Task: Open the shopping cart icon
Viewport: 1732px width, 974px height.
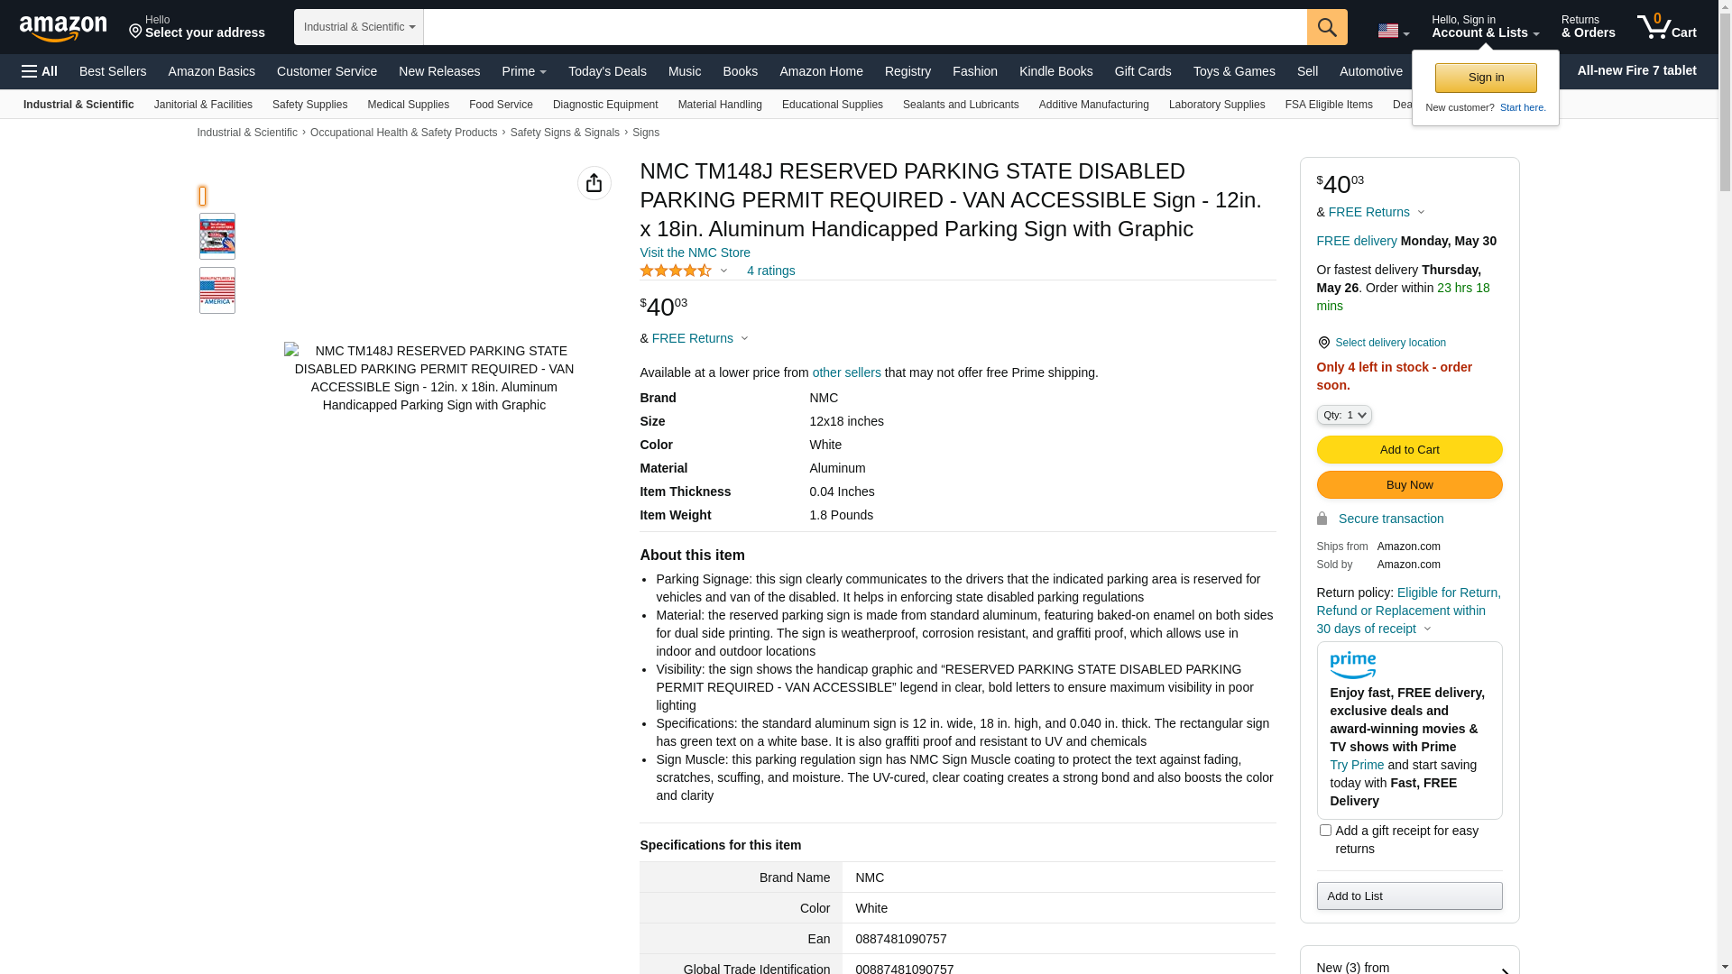Action: point(1666,27)
